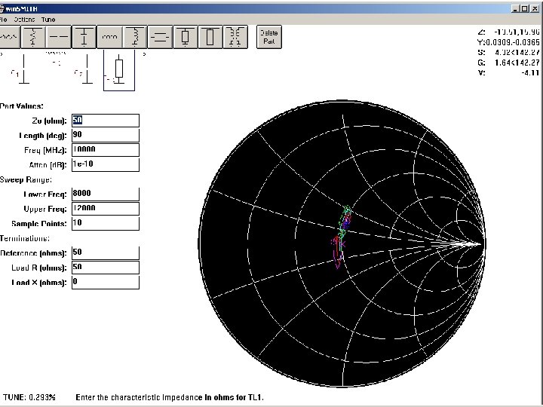Add a series transmission line part

160,37
